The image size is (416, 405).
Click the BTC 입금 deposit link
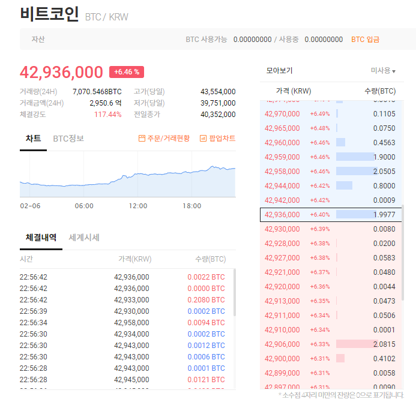365,40
